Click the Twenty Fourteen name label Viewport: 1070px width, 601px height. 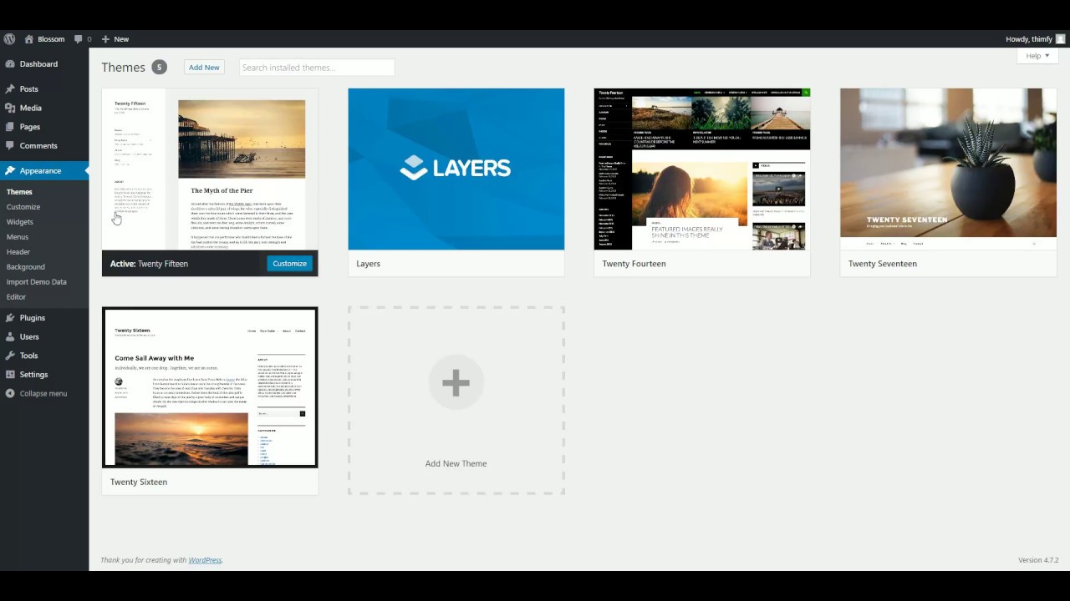tap(634, 264)
